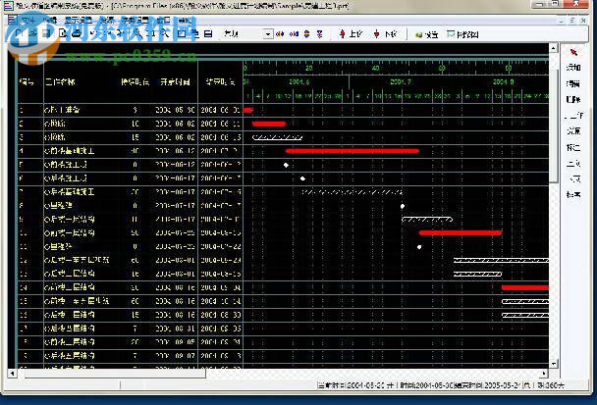Select the long red Gantt bar in row 4

coord(353,151)
